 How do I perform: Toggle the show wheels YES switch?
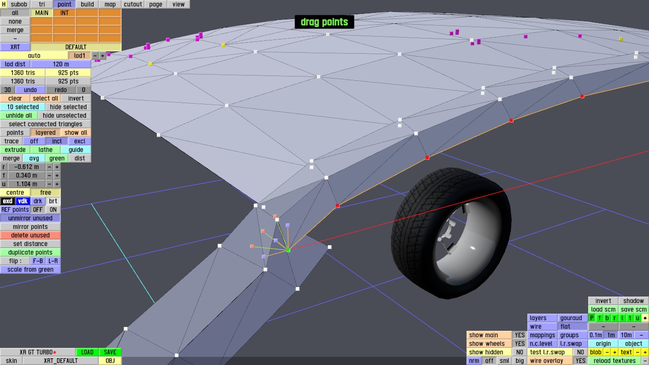pyautogui.click(x=520, y=344)
